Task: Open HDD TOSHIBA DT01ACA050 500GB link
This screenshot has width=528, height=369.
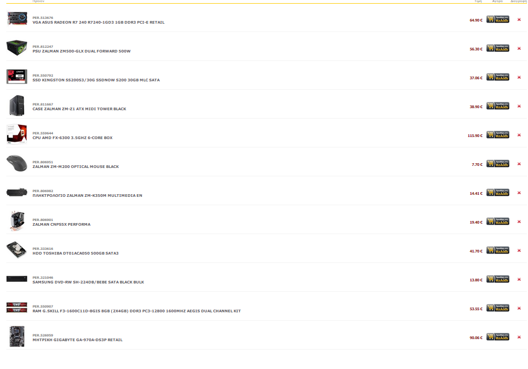Action: 76,253
